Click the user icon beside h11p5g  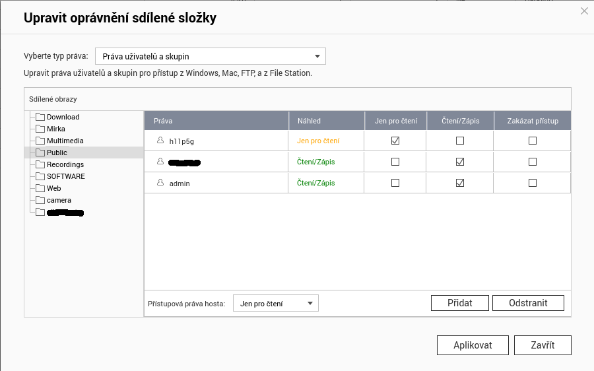coord(160,141)
